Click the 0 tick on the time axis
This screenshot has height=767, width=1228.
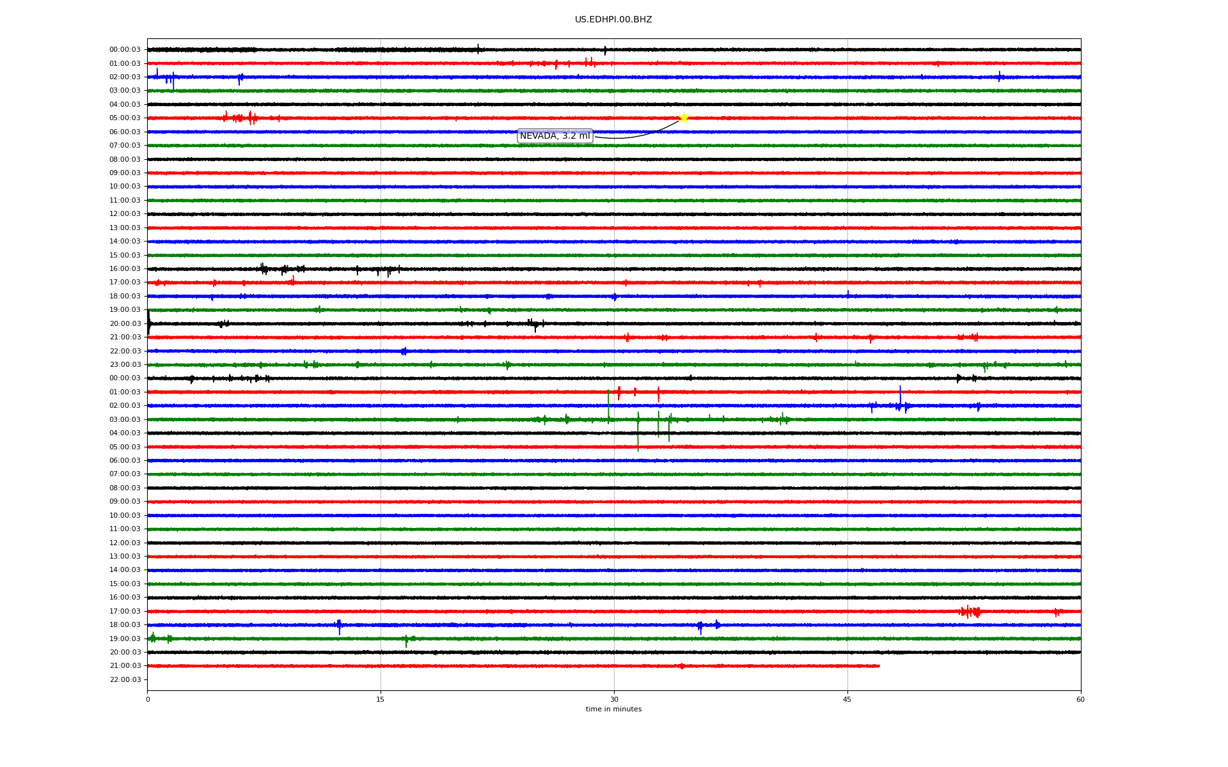pyautogui.click(x=148, y=699)
